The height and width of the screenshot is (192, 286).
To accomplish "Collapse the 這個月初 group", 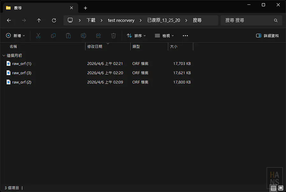I will [4, 55].
